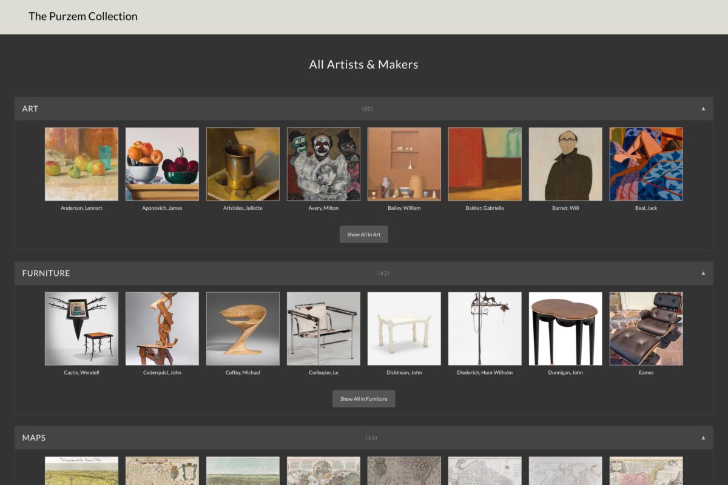Click the Show All in Art button
Screen dimensions: 728x485
364,235
